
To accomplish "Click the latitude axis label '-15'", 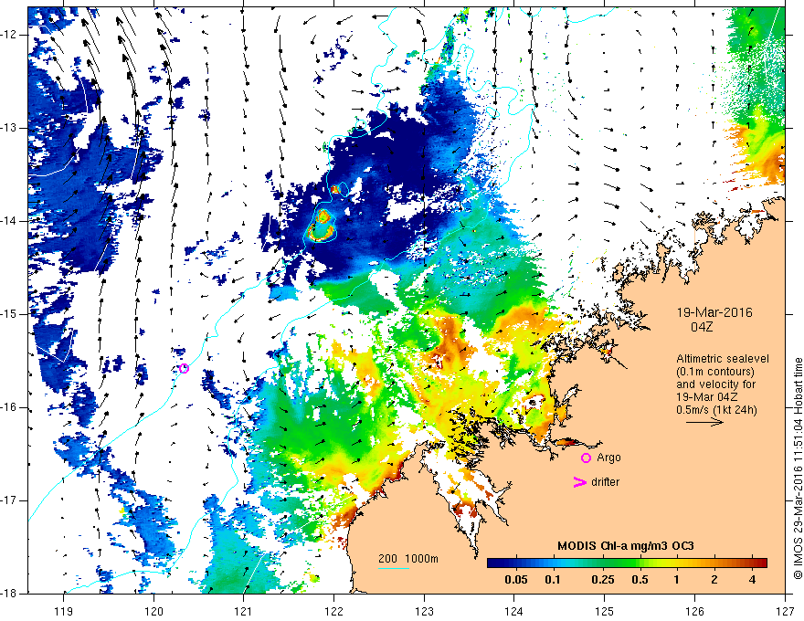I will point(9,314).
